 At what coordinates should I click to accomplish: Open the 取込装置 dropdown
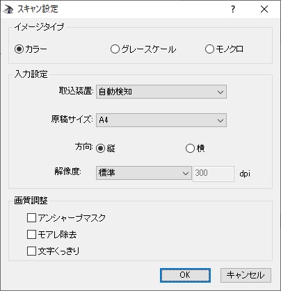(161, 92)
